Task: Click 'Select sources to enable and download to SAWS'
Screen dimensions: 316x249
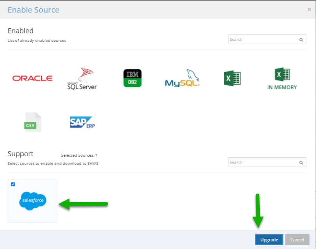Action: click(53, 164)
